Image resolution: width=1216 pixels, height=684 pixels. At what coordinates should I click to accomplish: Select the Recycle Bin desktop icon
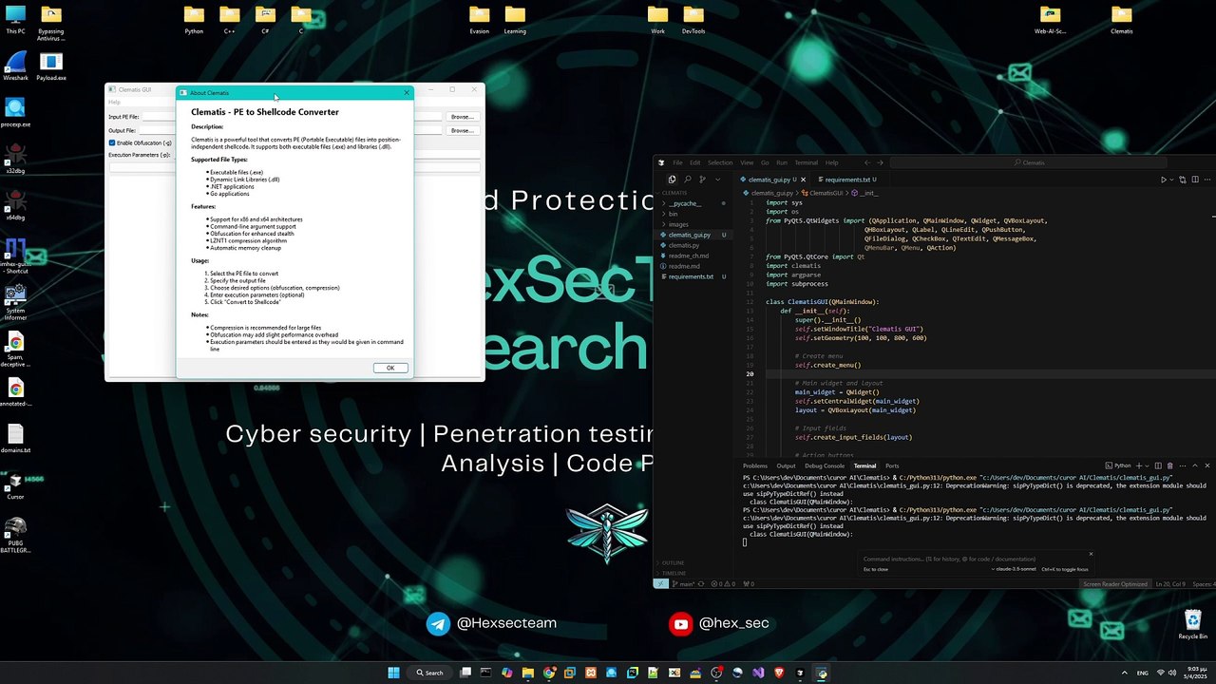tap(1193, 624)
